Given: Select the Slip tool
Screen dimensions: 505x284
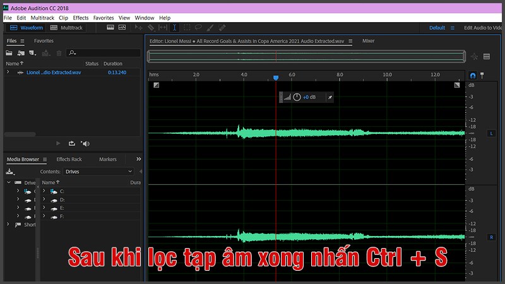Looking at the screenshot, I should click(x=163, y=27).
